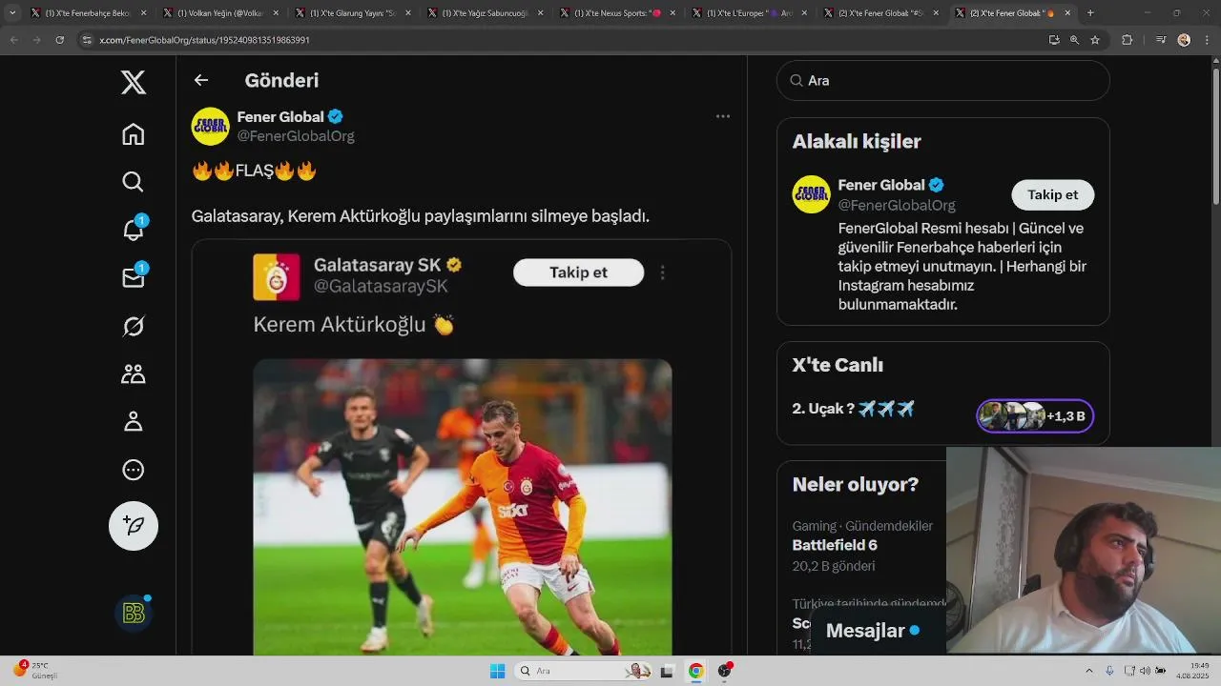
Task: Open install/cast icon in address bar
Action: [x=1054, y=40]
